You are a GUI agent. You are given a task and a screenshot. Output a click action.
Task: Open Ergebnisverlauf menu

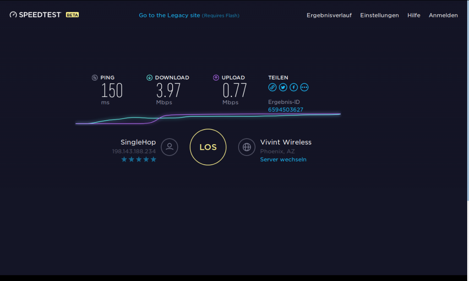(x=329, y=15)
